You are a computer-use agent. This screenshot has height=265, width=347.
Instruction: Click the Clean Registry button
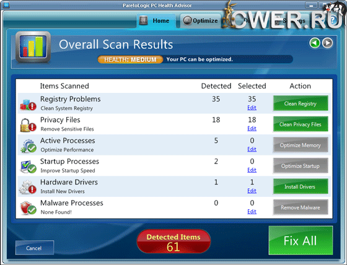301,103
